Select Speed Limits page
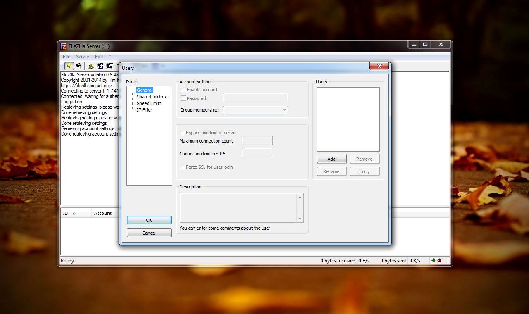529x314 pixels. click(x=149, y=103)
